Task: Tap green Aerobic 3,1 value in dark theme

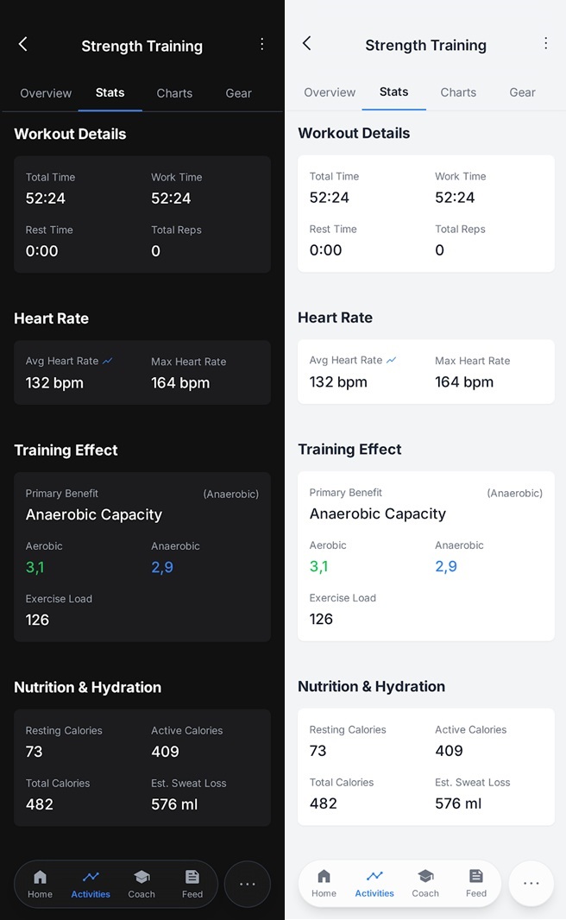Action: click(35, 567)
